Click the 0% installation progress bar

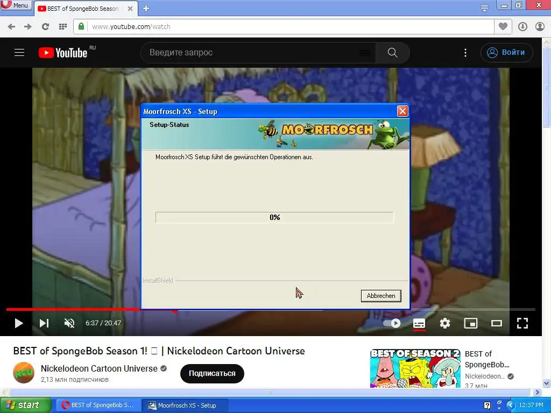click(274, 217)
